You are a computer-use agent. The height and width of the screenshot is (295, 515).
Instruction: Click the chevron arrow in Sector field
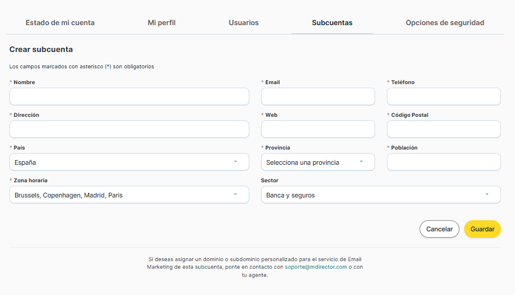(487, 195)
